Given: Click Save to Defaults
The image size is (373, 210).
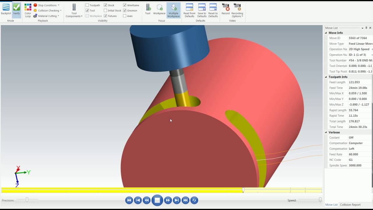Looking at the screenshot, I should [x=202, y=10].
